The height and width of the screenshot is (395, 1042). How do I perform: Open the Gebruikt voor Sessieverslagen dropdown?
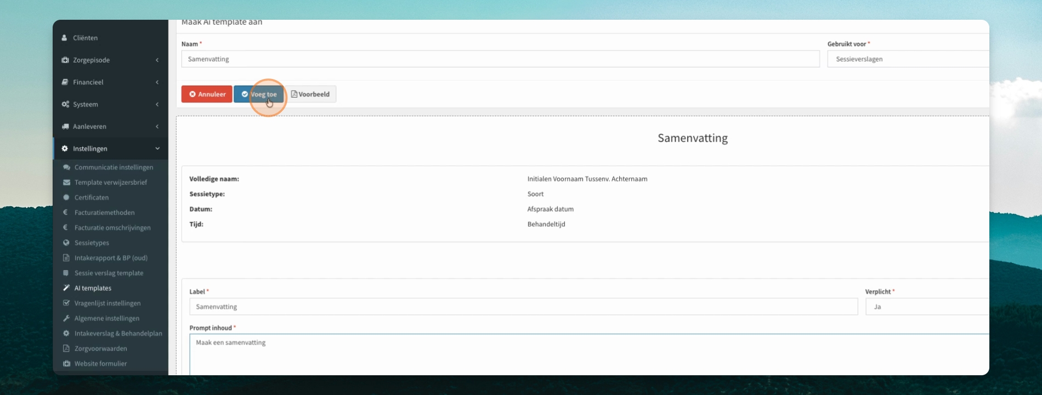click(908, 59)
